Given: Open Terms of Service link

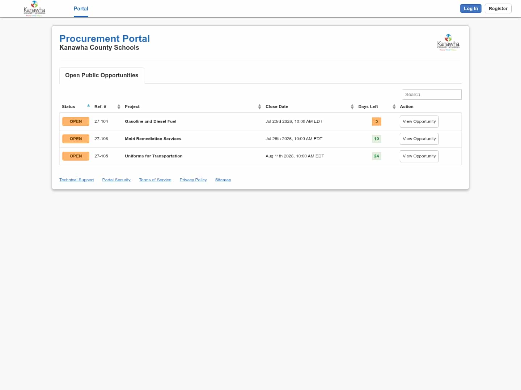Looking at the screenshot, I should point(155,180).
